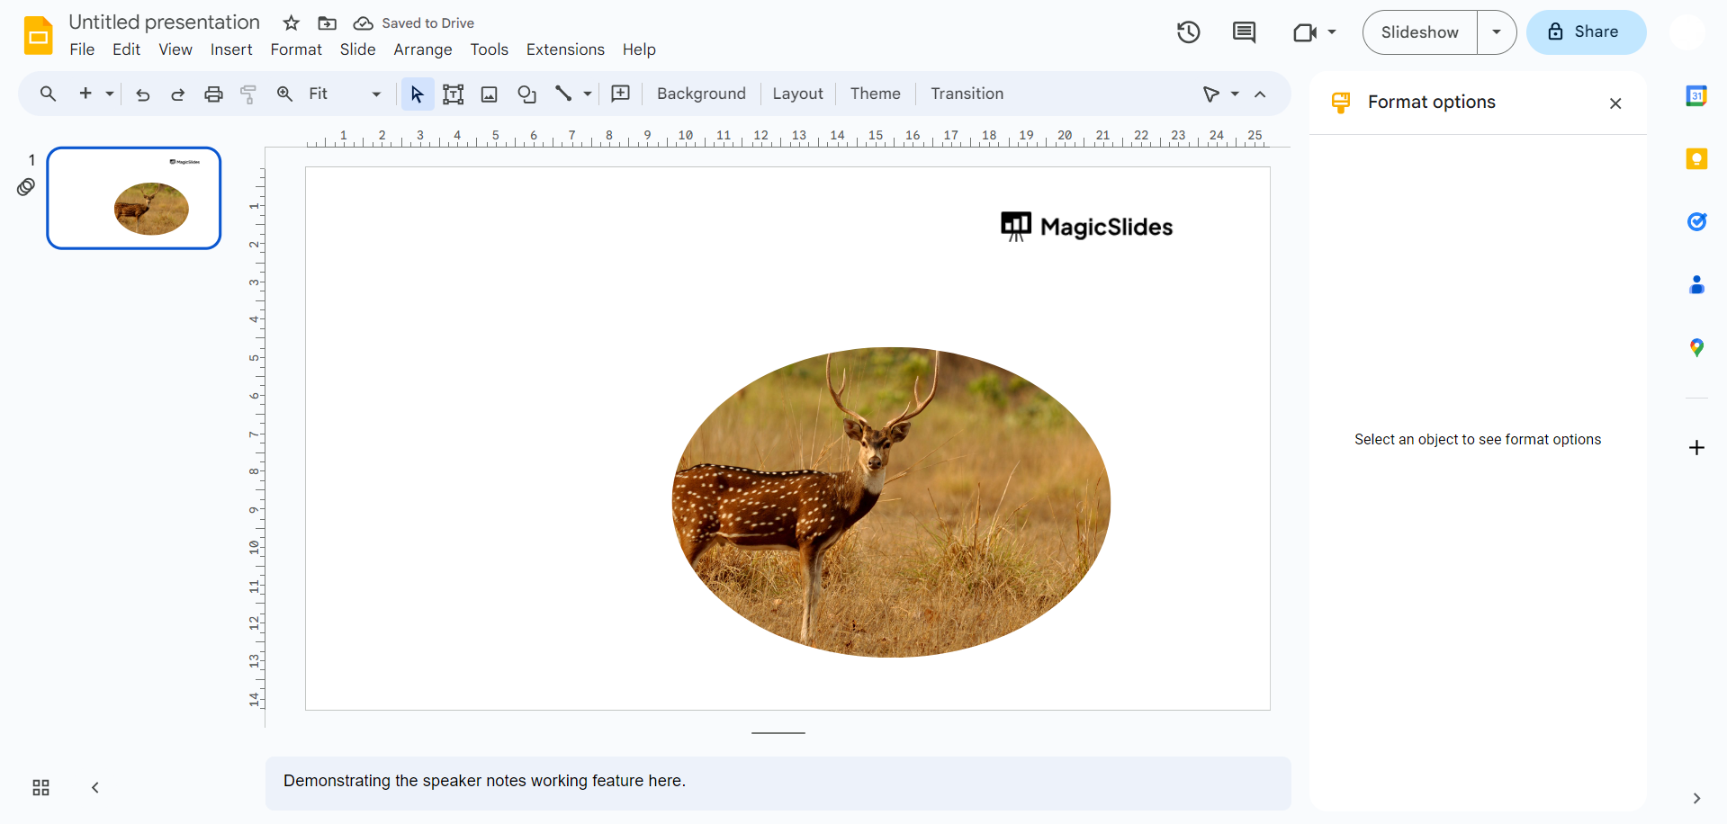Click the Background button
Viewport: 1727px width, 824px height.
[x=701, y=94]
